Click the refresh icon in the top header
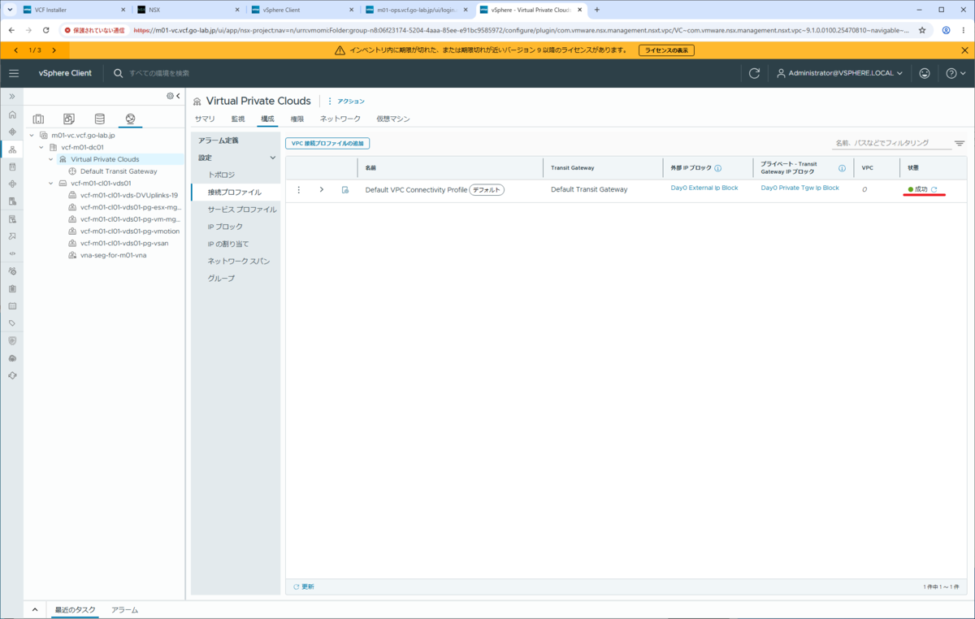This screenshot has height=619, width=975. [x=754, y=73]
